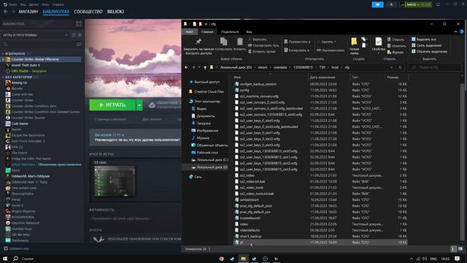Click the Explorer search field
Viewport: 467px width, 263px height.
(434, 67)
